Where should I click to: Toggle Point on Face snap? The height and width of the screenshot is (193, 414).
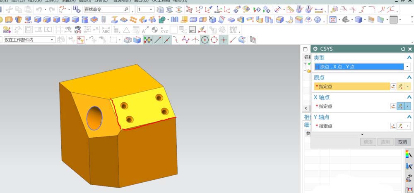point(242,40)
